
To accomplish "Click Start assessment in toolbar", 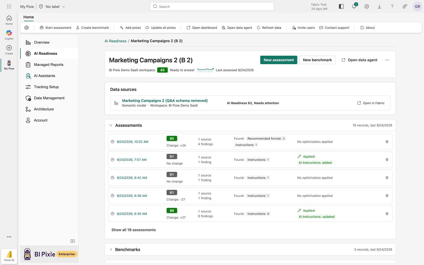I will point(55,28).
